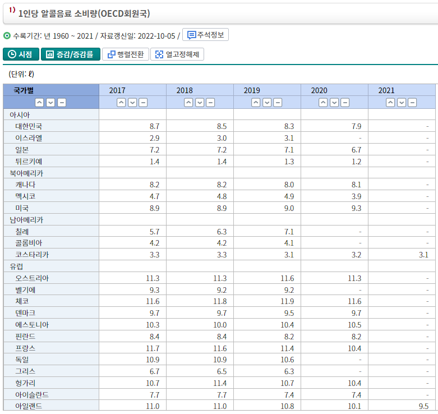Select the 대한민국 row label
Screen dimensions: 438x414
[x=29, y=126]
